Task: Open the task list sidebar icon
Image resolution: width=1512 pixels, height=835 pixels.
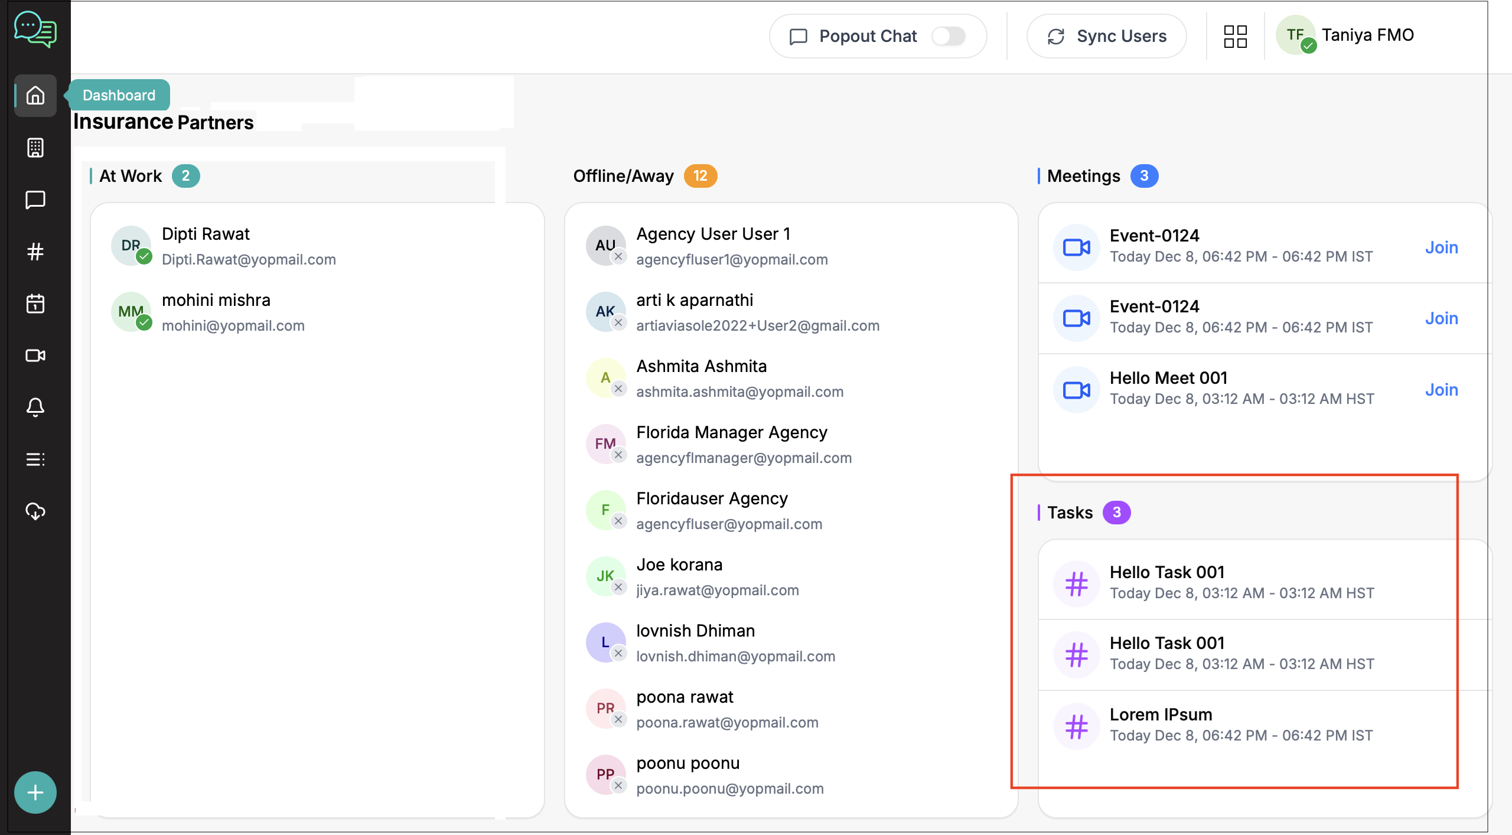Action: (x=35, y=459)
